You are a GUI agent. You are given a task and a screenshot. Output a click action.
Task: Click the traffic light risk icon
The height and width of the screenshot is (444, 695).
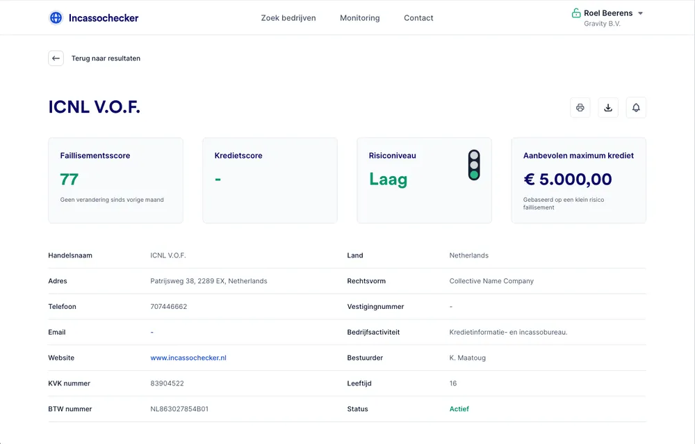474,166
